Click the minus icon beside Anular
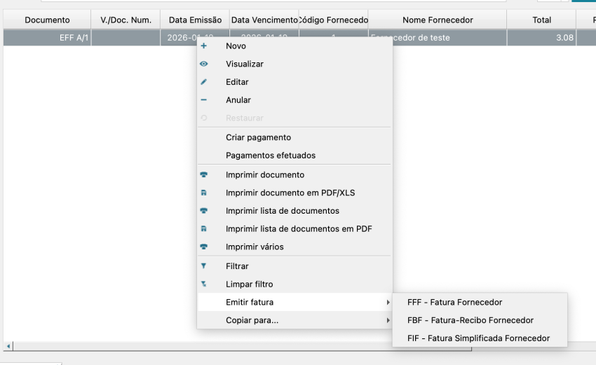The height and width of the screenshot is (365, 596). (x=204, y=100)
